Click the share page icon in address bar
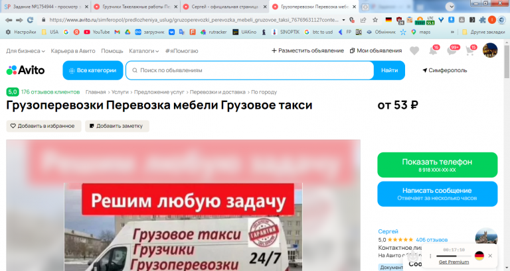 click(363, 20)
